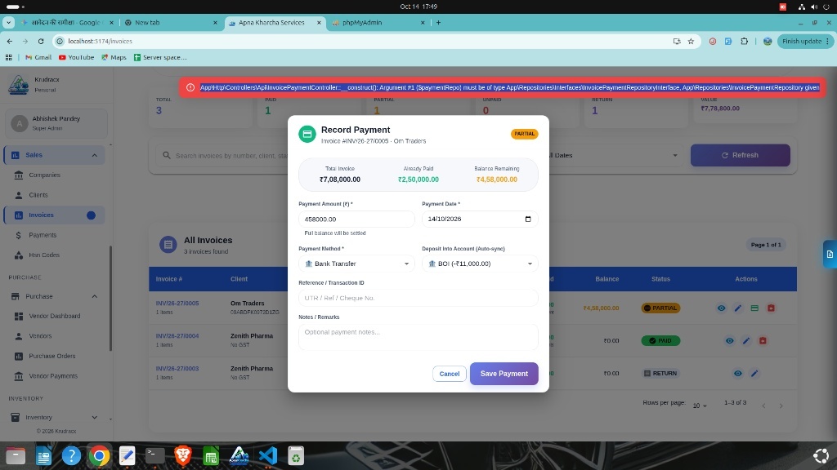837x470 pixels.
Task: Open invoice INV/26-27/0005 link
Action: 177,304
